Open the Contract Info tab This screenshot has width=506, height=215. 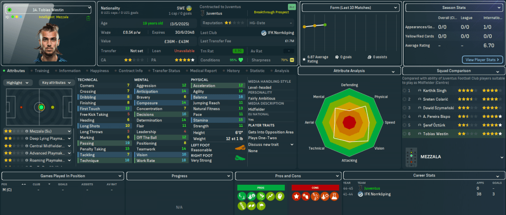pos(131,71)
